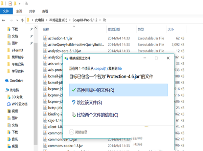Click the navigation pane vertical scrollbar
203x151 pixels.
(x=36, y=94)
